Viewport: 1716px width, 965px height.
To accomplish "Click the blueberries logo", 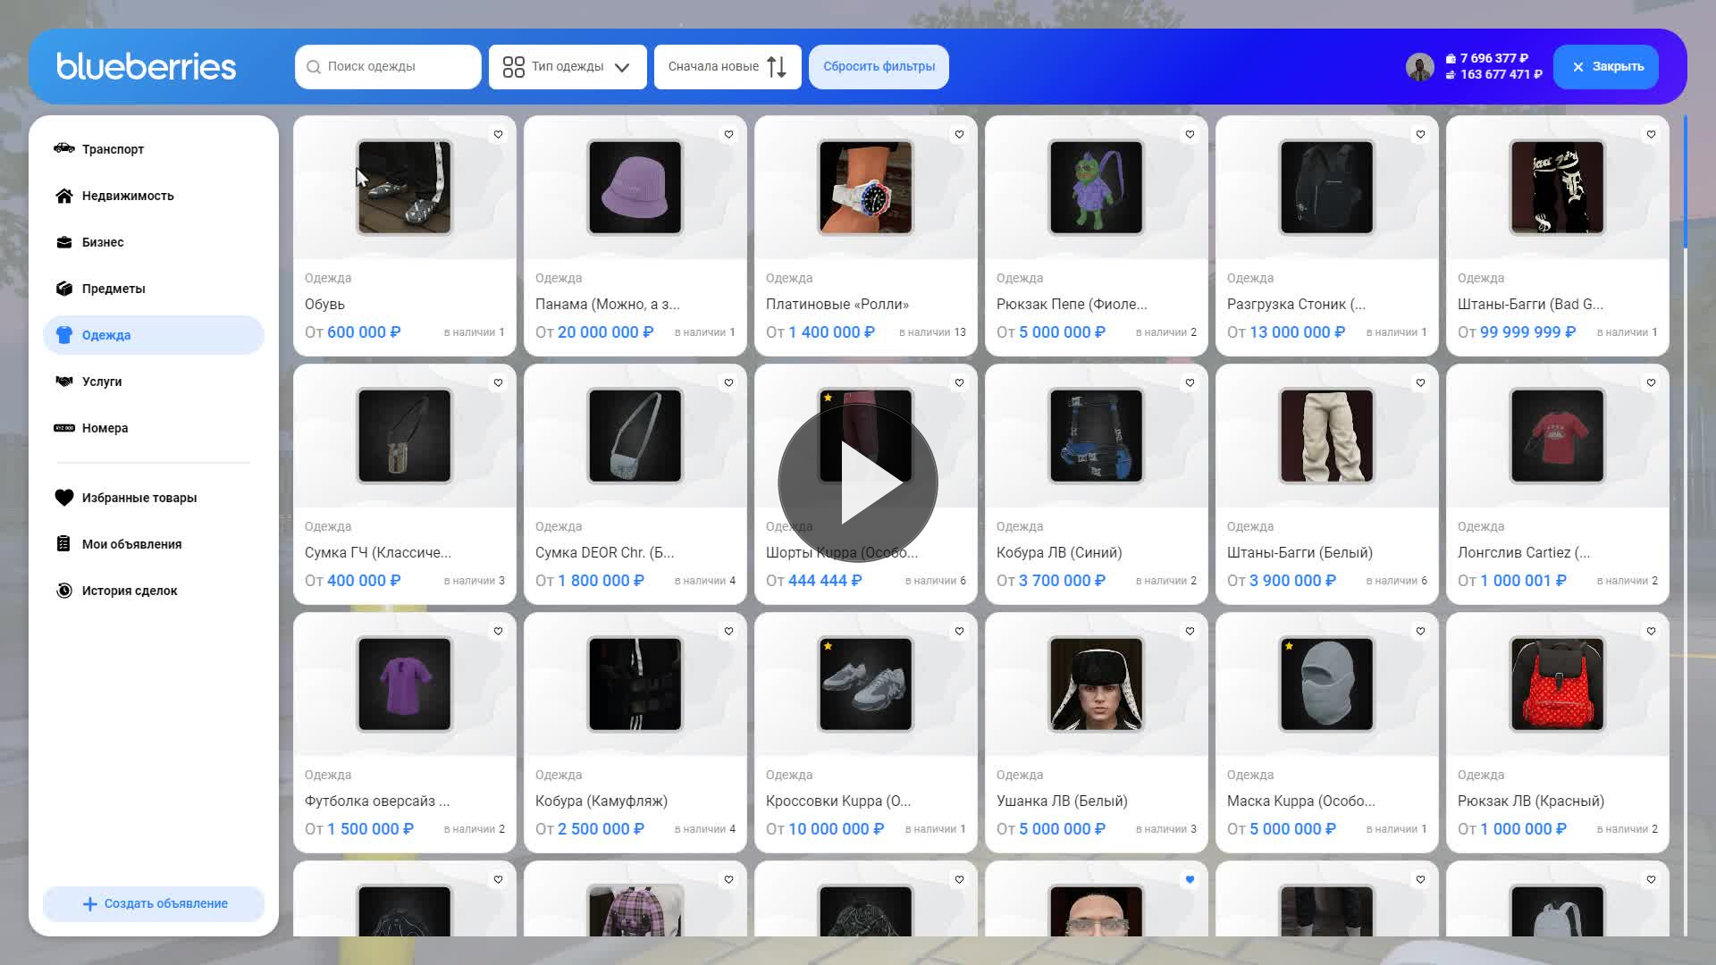I will click(147, 66).
